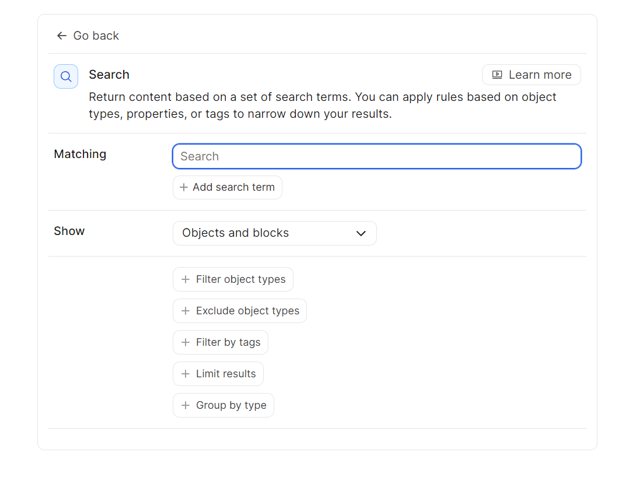Open the Objects and blocks dropdown
Image resolution: width=622 pixels, height=477 pixels.
click(x=274, y=233)
